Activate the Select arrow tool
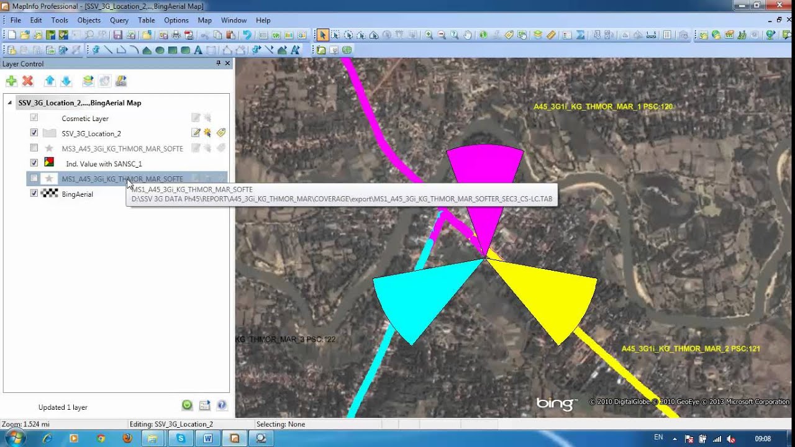 point(322,35)
